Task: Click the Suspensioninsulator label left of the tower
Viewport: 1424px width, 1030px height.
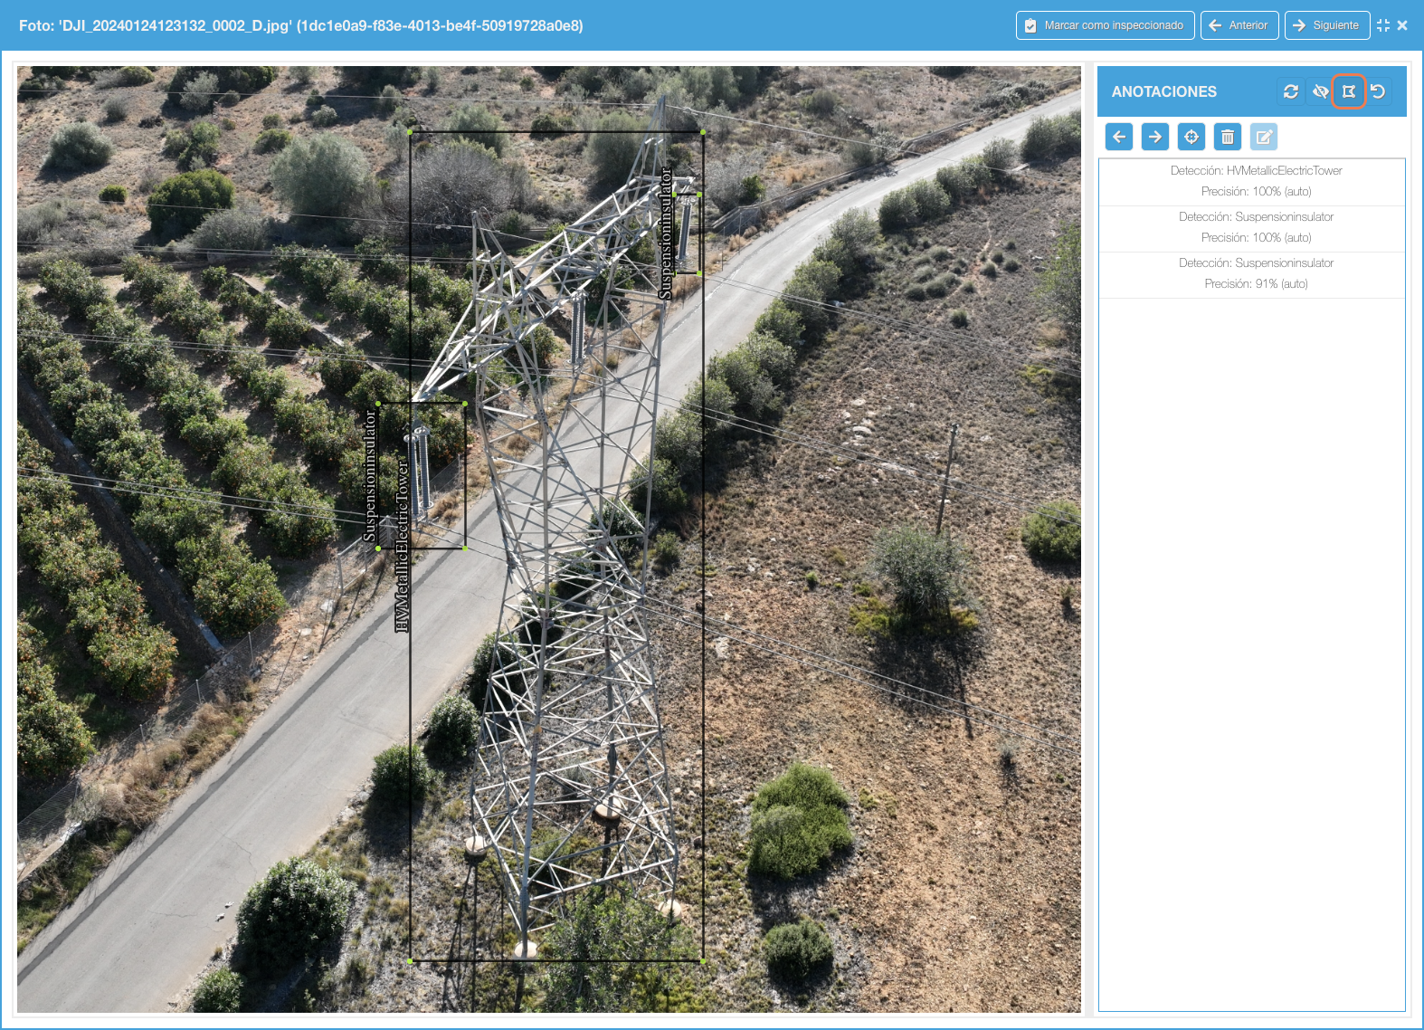Action: click(369, 475)
